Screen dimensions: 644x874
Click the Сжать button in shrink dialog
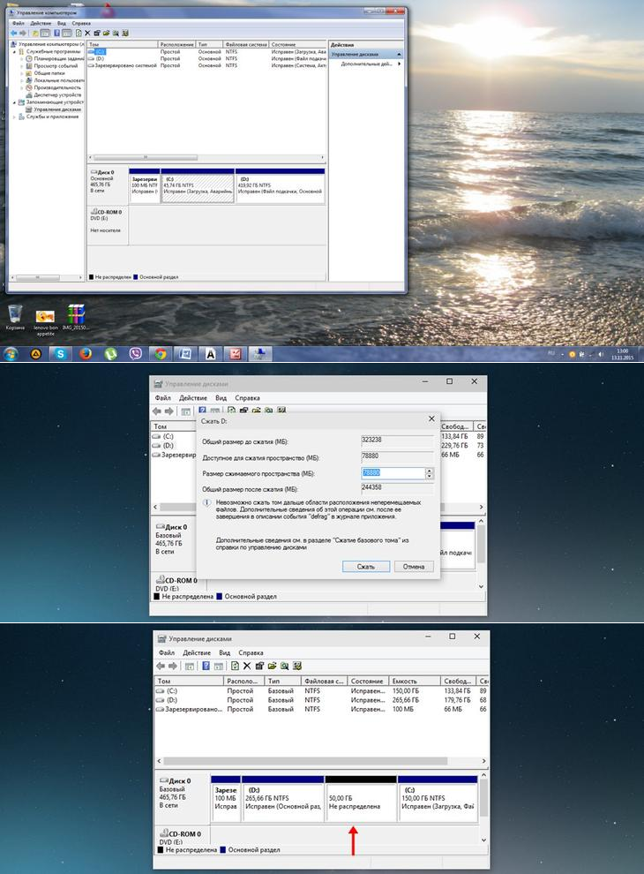tap(365, 566)
